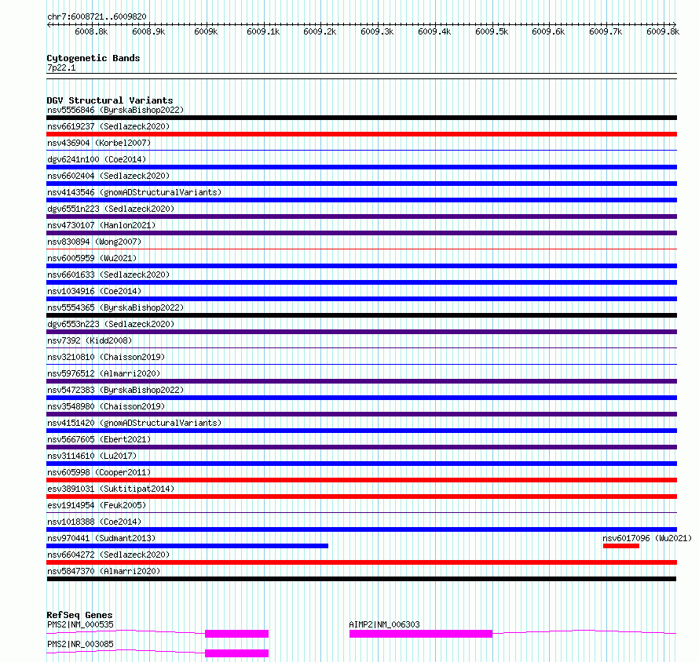Viewport: 699px width, 662px height.
Task: Click nsv3210810 (Chaisson2019) label
Action: point(106,357)
